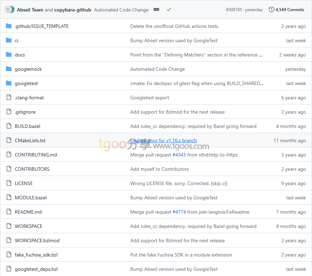
Task: Open the googletest folder
Action: click(x=26, y=84)
